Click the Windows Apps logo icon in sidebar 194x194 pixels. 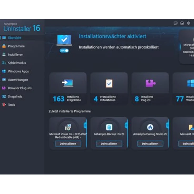tap(4, 71)
